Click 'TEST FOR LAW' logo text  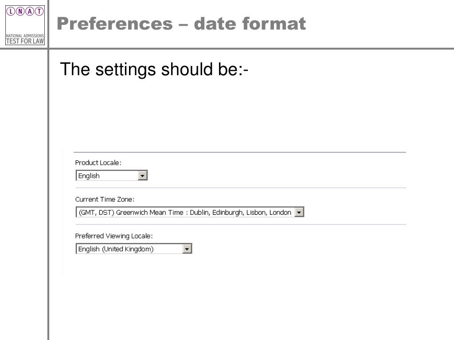pyautogui.click(x=25, y=41)
